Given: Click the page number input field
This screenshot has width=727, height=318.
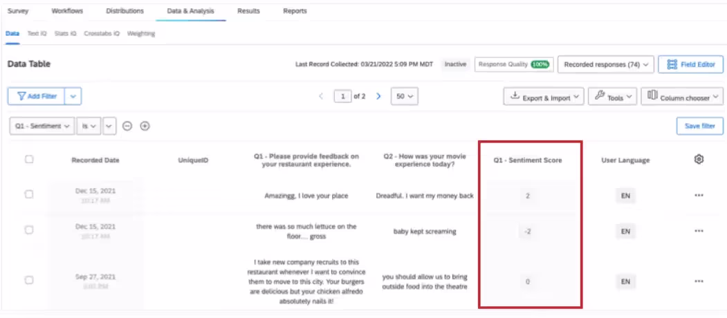Looking at the screenshot, I should pyautogui.click(x=342, y=96).
